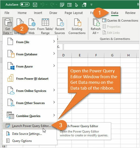Select the Data ribbon tab
Screen dimensions: 140x148
click(x=115, y=13)
